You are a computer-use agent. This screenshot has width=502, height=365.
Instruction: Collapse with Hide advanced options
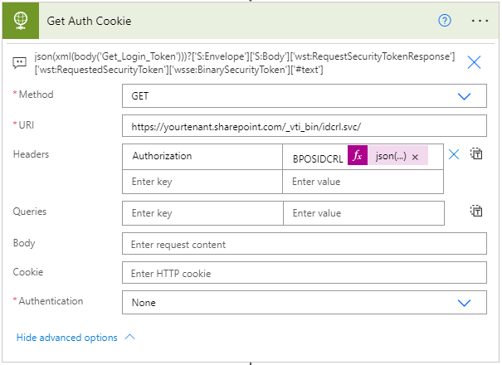[x=76, y=338]
